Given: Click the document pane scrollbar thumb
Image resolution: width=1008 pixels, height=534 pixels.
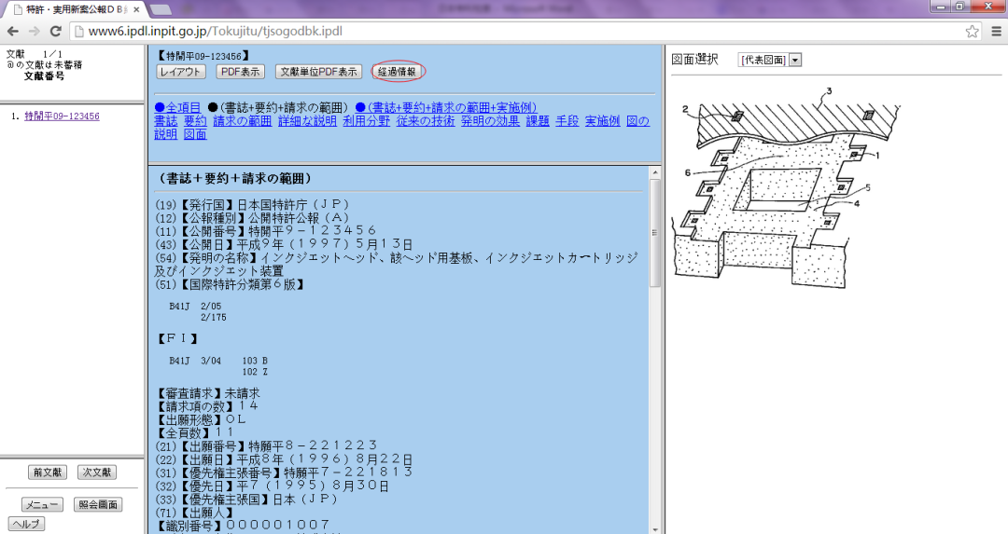Looking at the screenshot, I should pyautogui.click(x=655, y=233).
